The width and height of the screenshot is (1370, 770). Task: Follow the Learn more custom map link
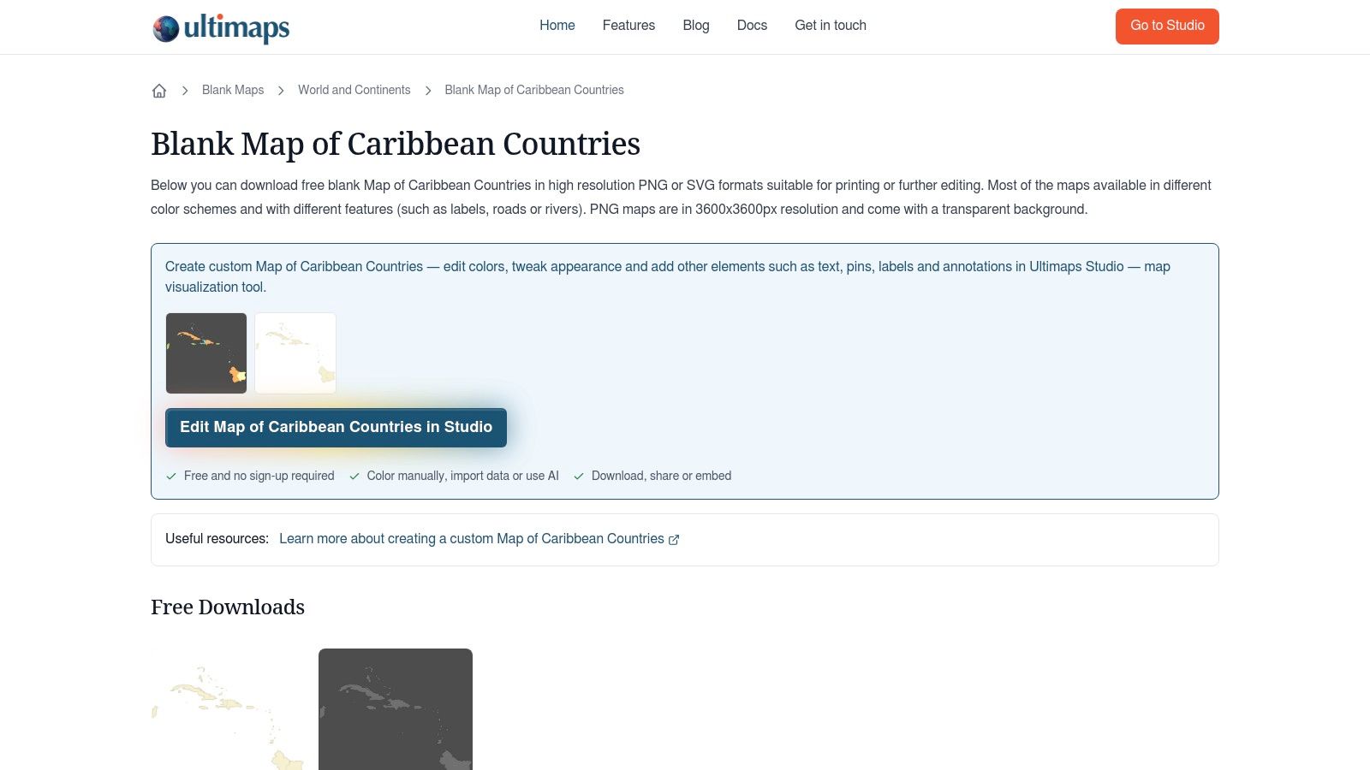(x=471, y=539)
